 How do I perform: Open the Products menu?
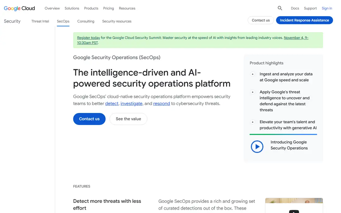[91, 8]
